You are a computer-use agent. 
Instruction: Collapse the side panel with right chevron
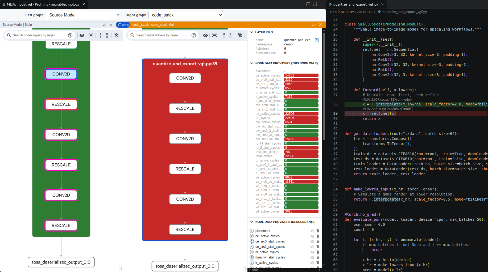click(x=245, y=269)
